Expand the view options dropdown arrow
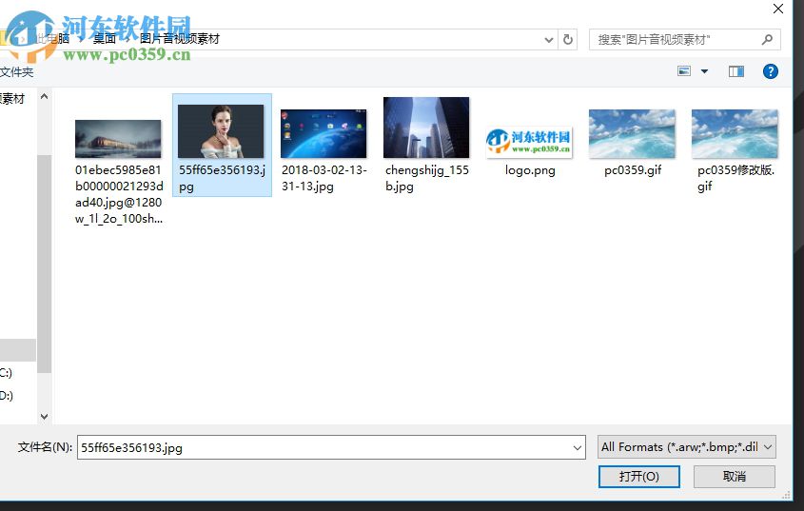 [x=704, y=71]
